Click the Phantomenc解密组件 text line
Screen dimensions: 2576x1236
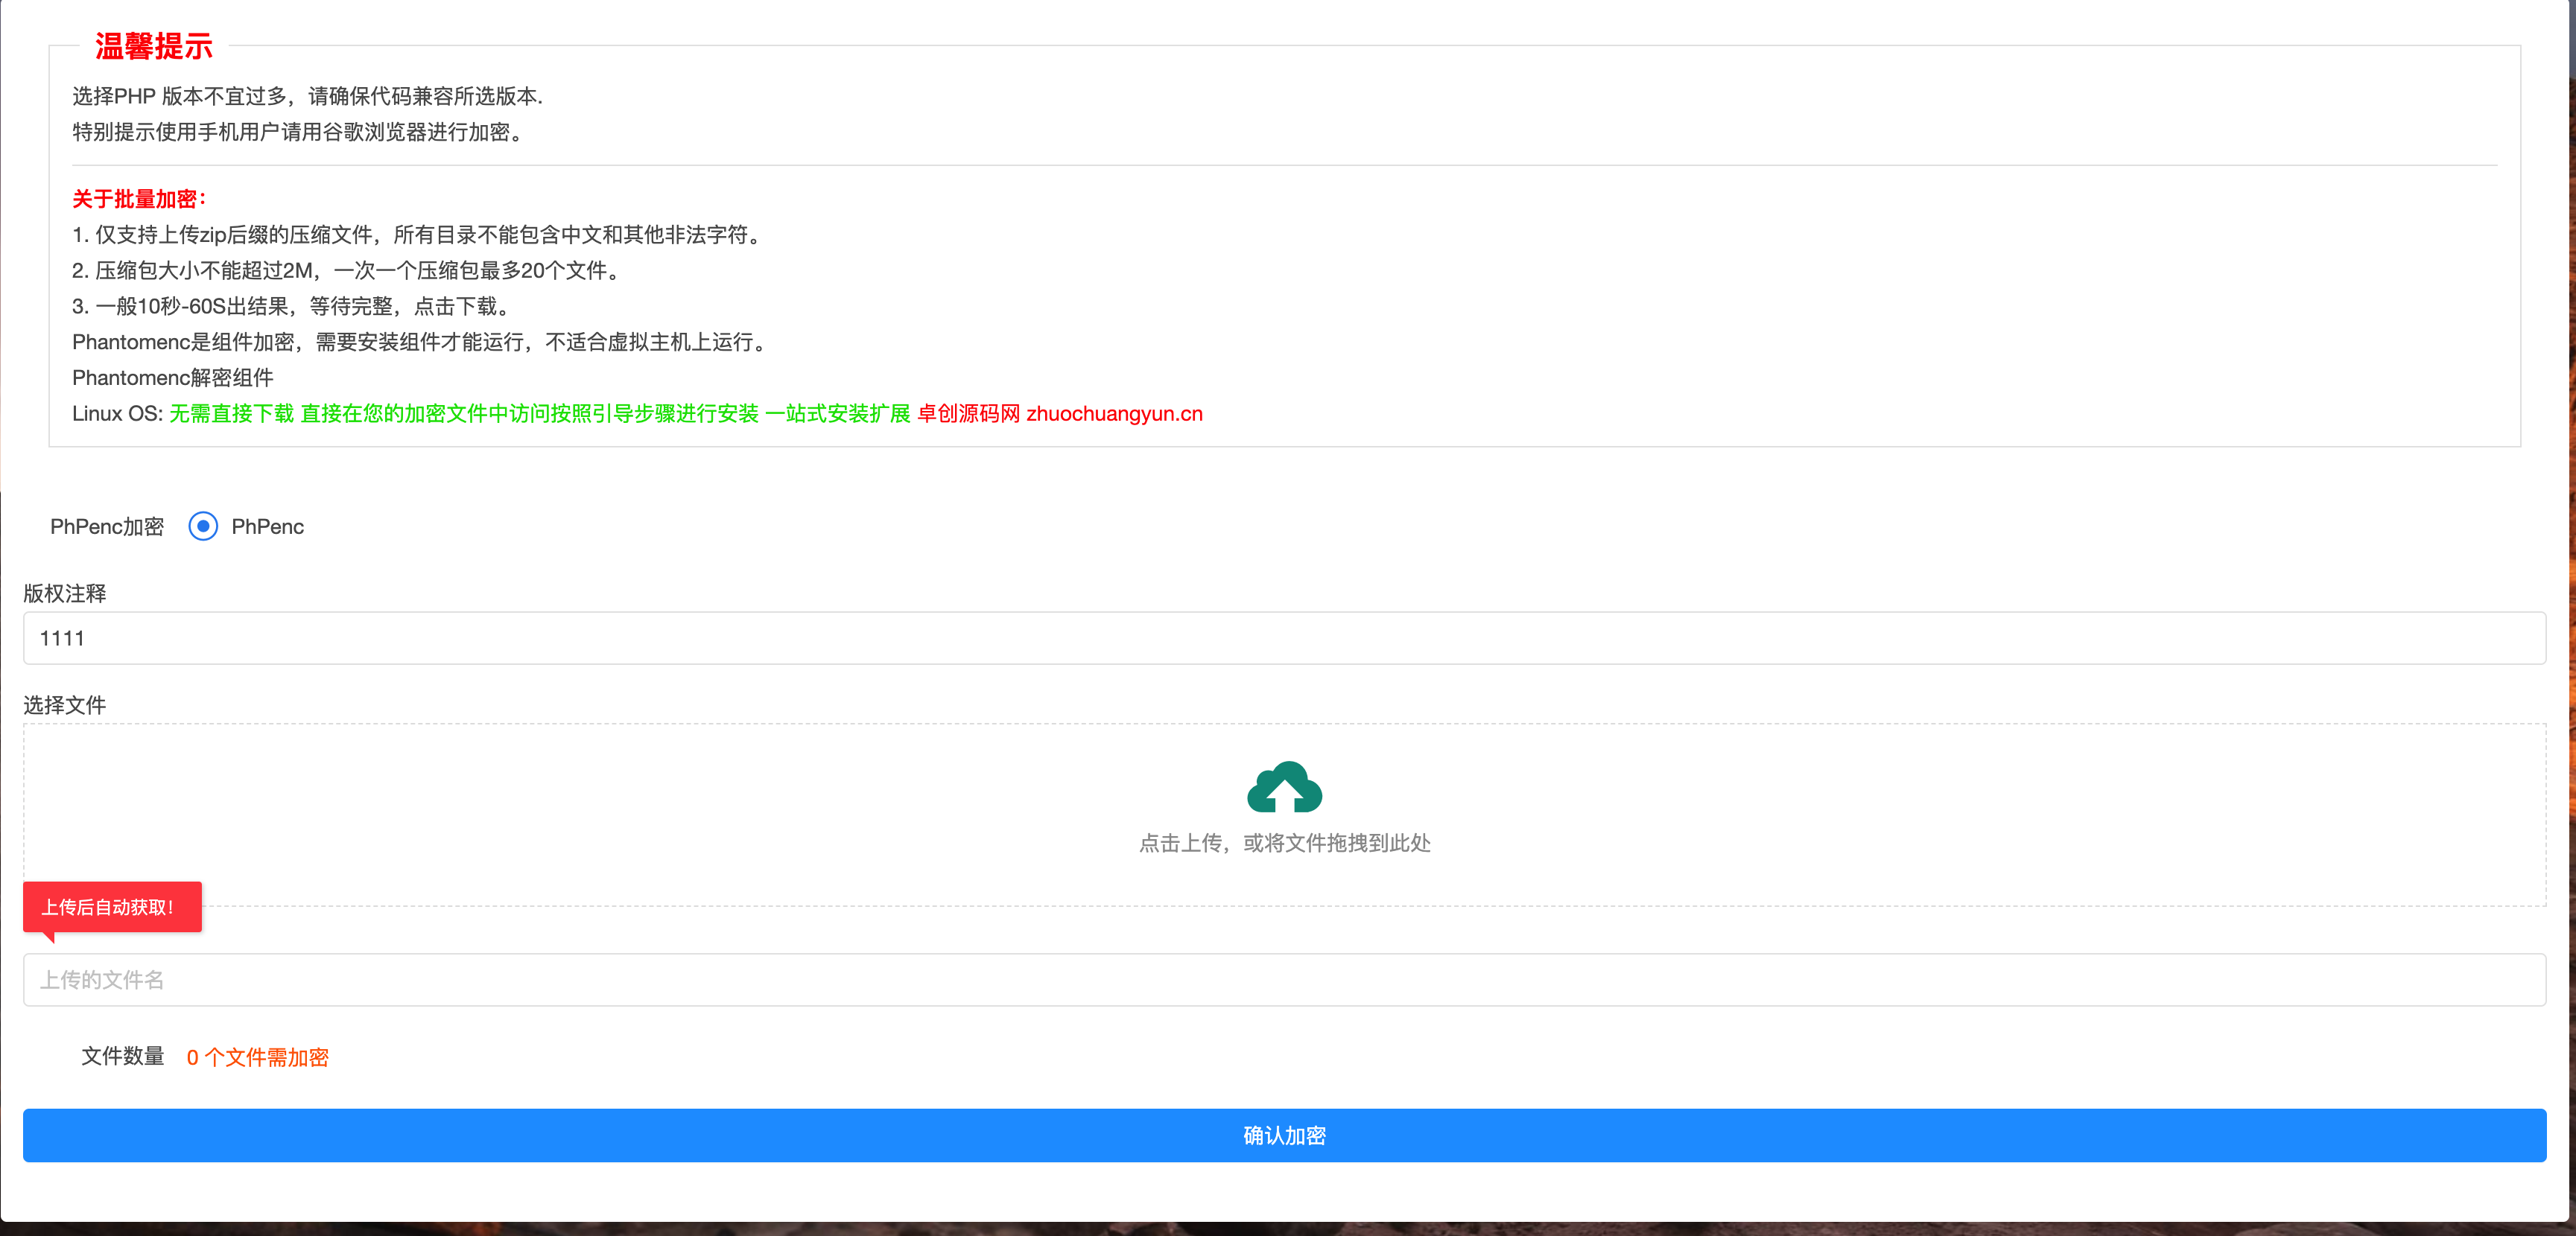pyautogui.click(x=173, y=378)
